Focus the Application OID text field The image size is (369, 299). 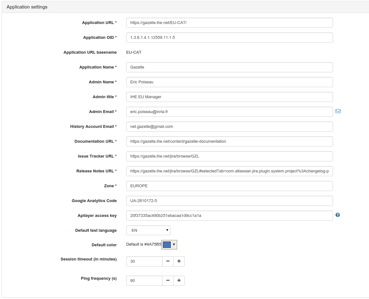(229, 38)
